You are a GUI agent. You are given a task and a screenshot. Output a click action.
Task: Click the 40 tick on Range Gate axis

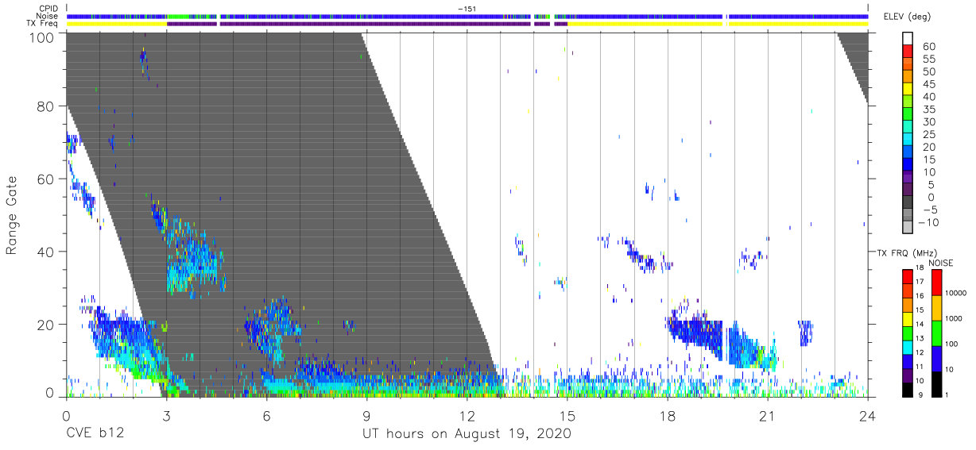pos(45,252)
